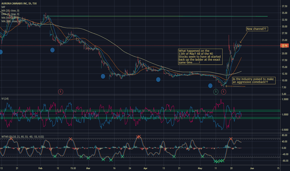Click the -80.00 label on WTWS axis
Image resolution: width=290 pixels, height=171 pixels.
[x=284, y=161]
